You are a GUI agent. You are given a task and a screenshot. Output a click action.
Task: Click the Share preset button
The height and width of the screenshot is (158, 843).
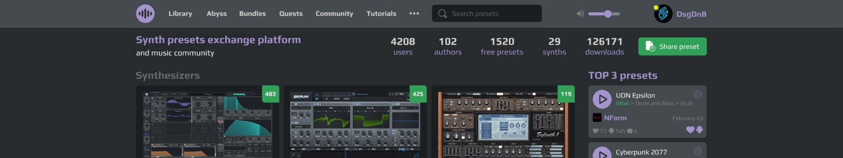[x=672, y=47]
